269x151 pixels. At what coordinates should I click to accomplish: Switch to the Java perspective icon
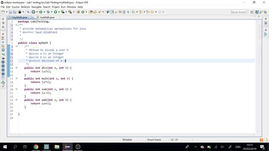[257, 12]
